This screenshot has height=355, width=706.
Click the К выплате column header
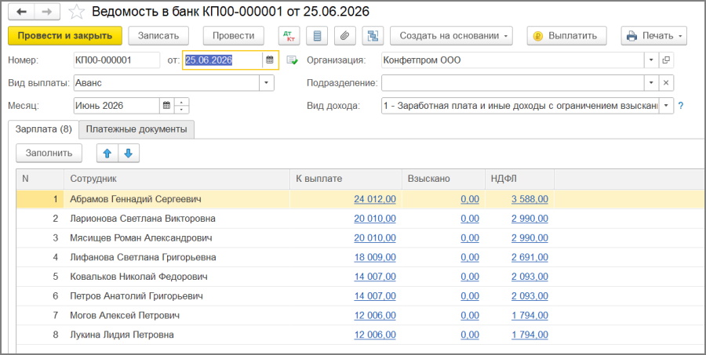click(346, 179)
